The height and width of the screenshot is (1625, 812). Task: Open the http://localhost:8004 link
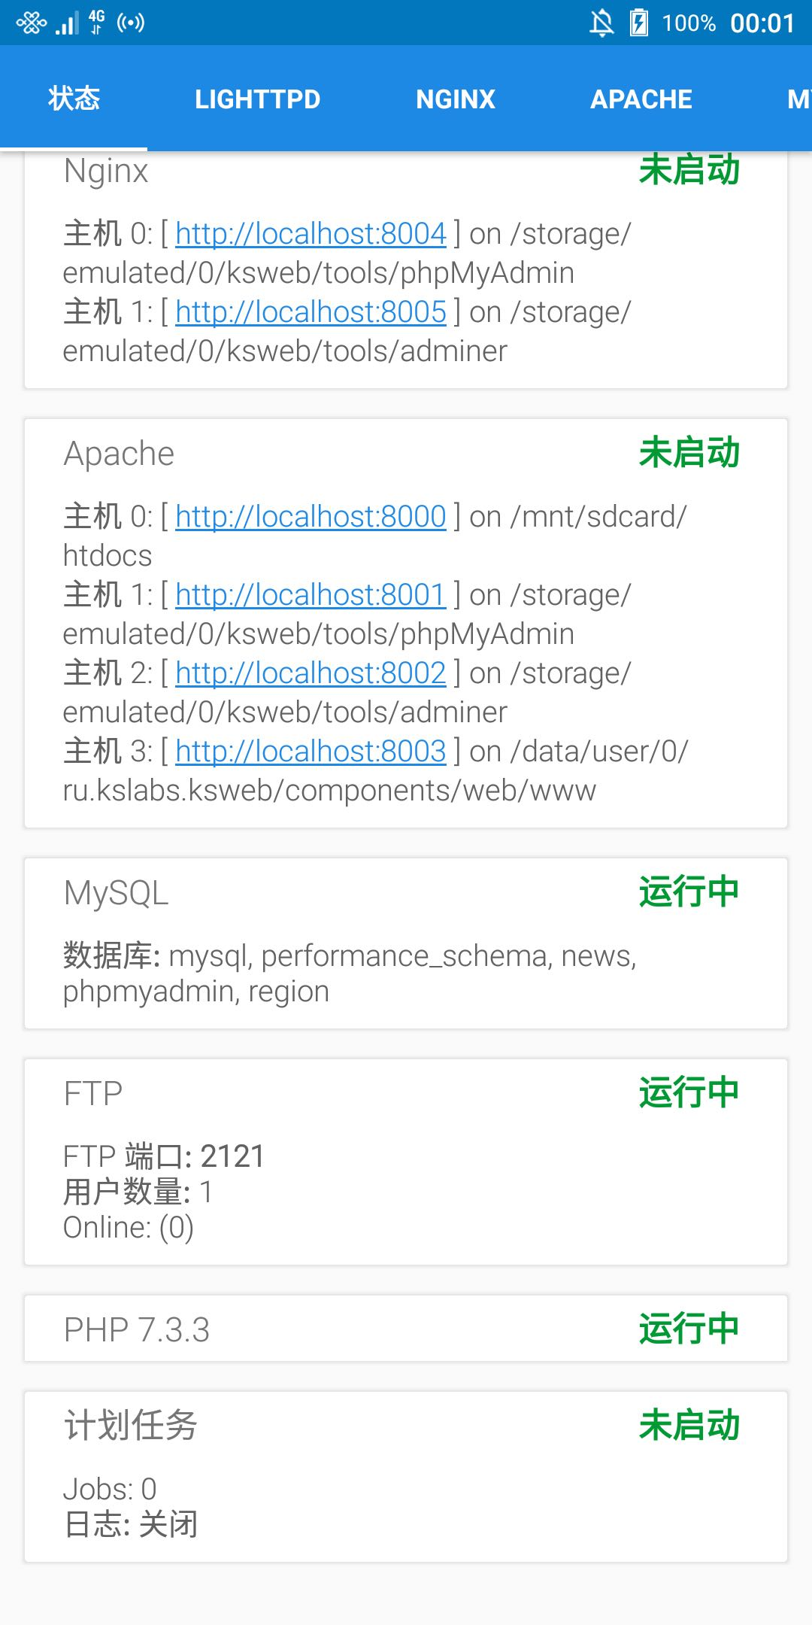click(311, 234)
